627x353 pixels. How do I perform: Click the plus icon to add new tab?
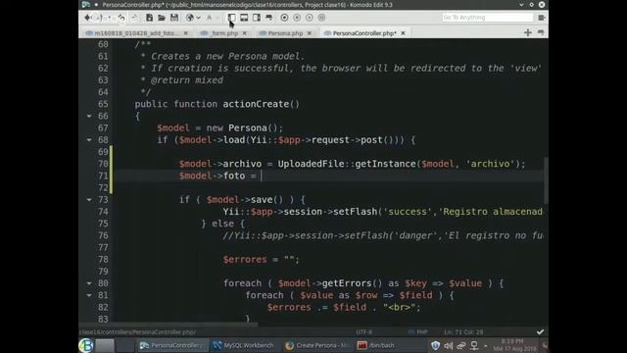pos(528,32)
